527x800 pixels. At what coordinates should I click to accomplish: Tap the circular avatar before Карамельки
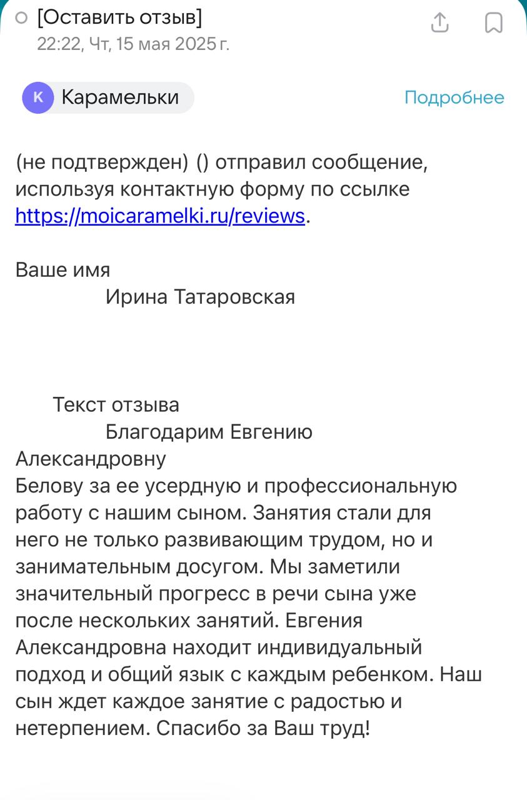tap(38, 97)
